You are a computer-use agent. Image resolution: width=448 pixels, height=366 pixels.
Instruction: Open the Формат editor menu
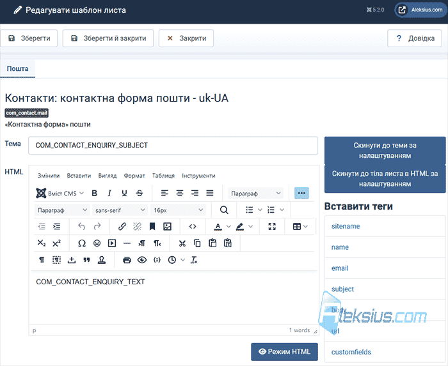click(x=134, y=176)
